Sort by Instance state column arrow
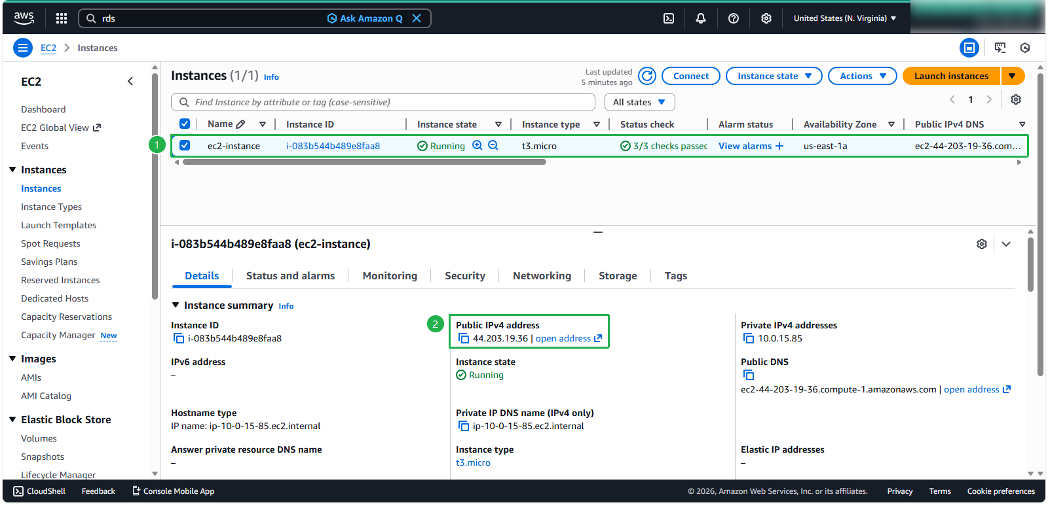 [498, 124]
